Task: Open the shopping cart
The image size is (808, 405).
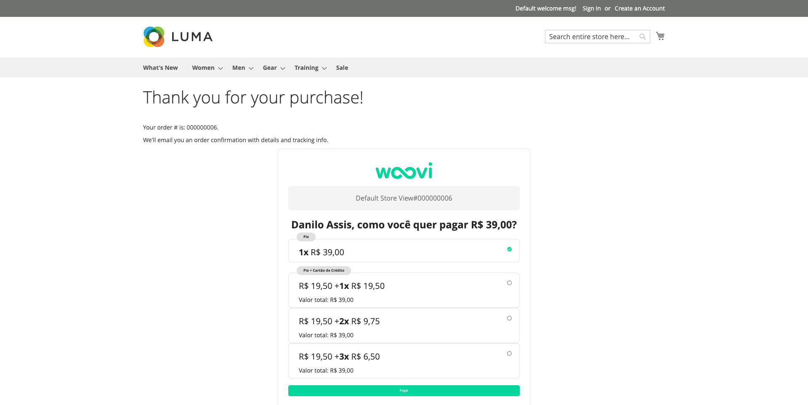Action: 660,36
